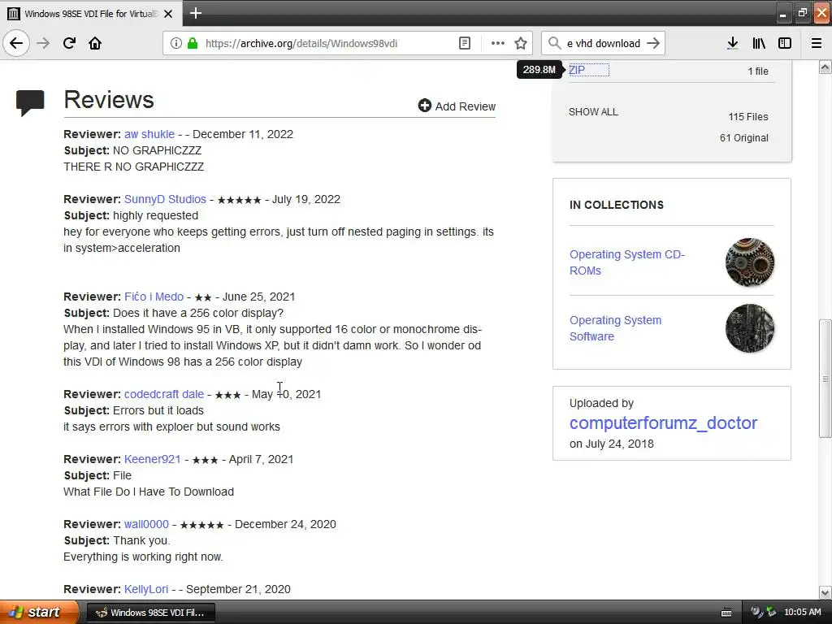Open the library bookshelf icon
This screenshot has width=832, height=624.
click(x=759, y=43)
